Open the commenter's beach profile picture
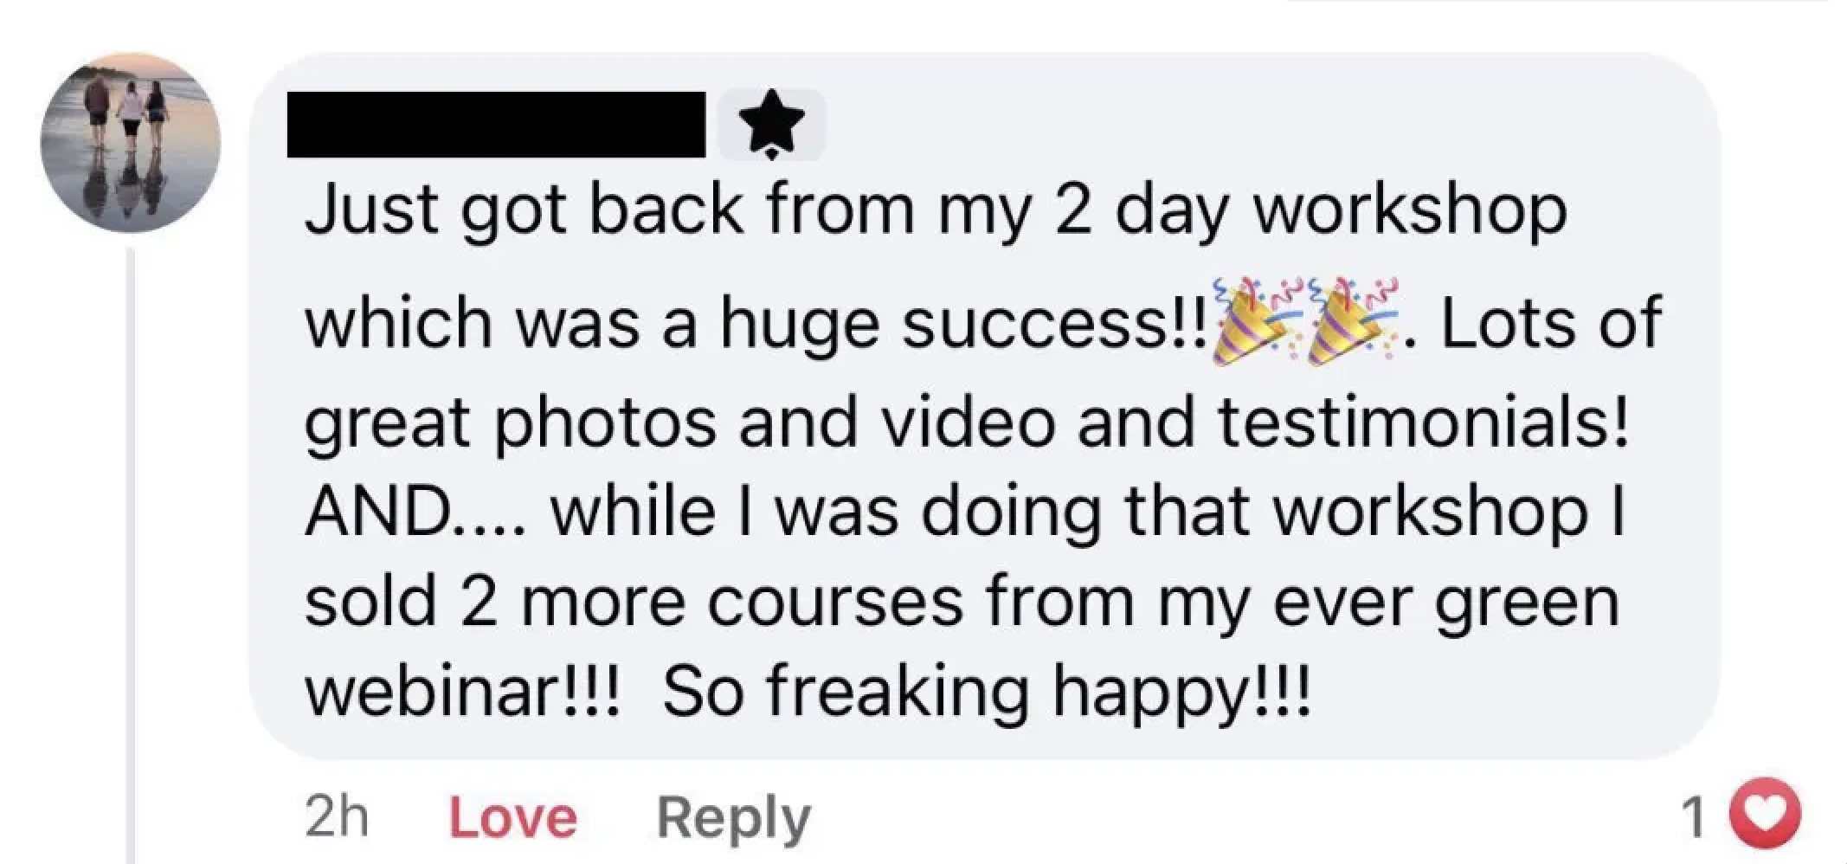This screenshot has width=1847, height=864. [x=130, y=144]
